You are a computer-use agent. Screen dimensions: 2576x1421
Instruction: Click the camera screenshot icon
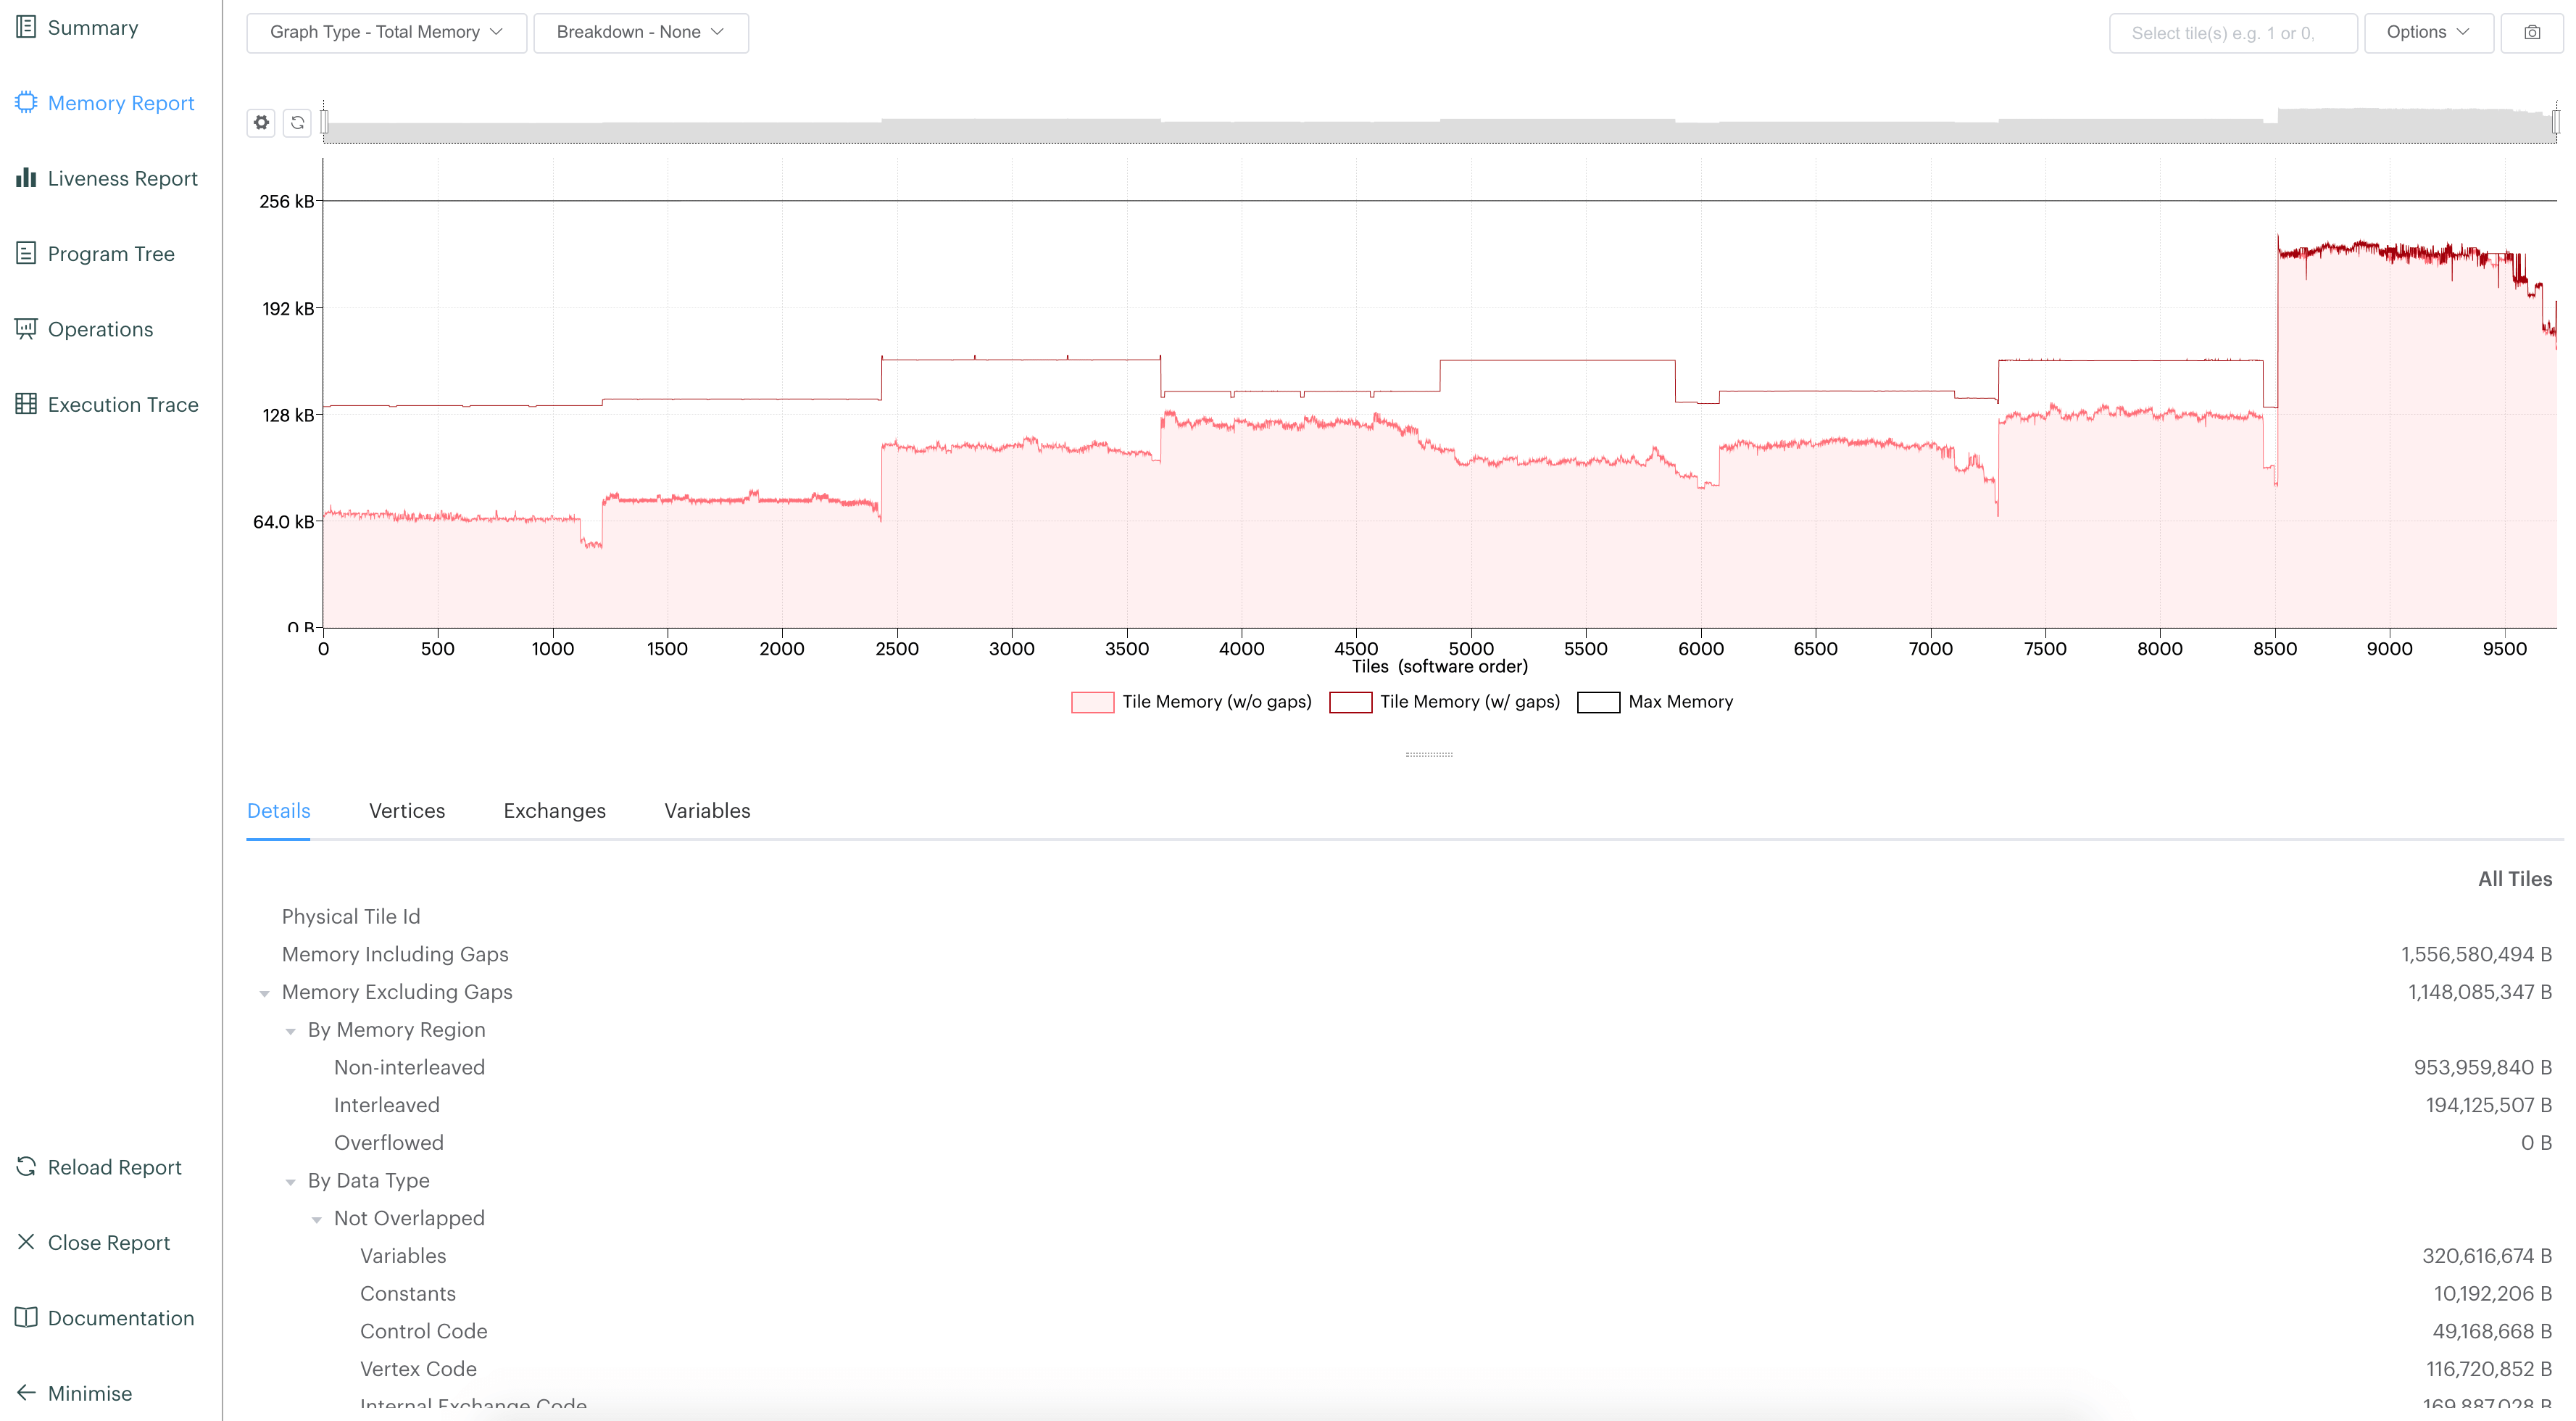tap(2531, 32)
